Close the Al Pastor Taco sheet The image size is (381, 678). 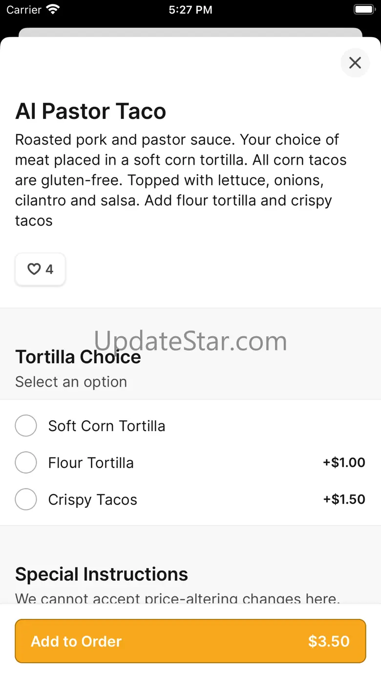point(355,63)
